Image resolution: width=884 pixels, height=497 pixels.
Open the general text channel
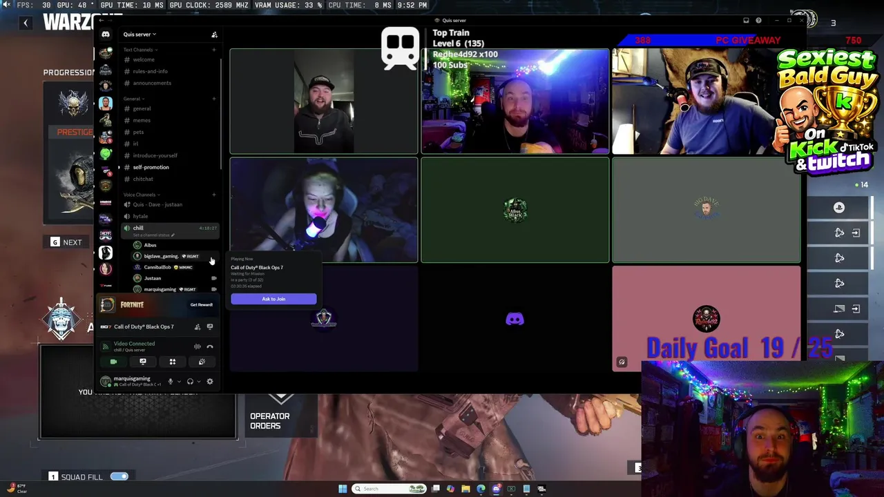[169, 108]
